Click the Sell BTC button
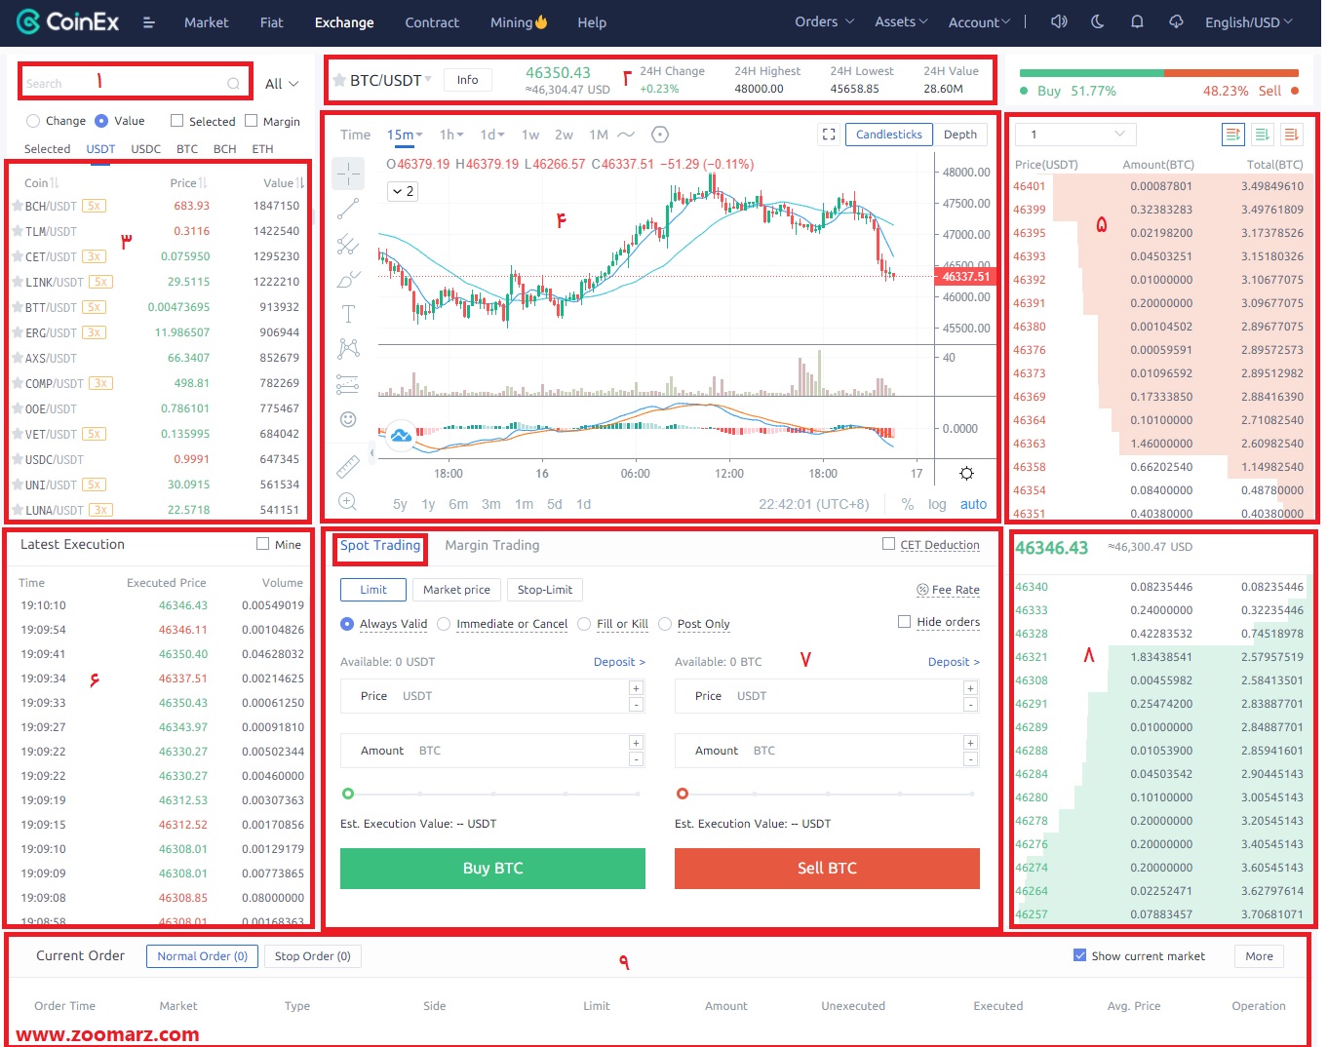This screenshot has height=1047, width=1328. (827, 868)
